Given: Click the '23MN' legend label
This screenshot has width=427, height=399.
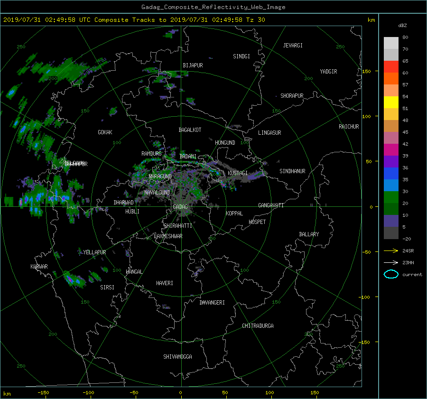Looking at the screenshot, I should [x=408, y=262].
